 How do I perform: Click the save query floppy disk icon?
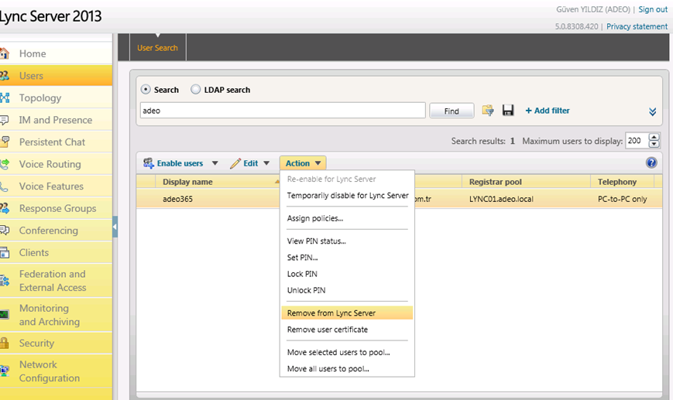coord(508,110)
